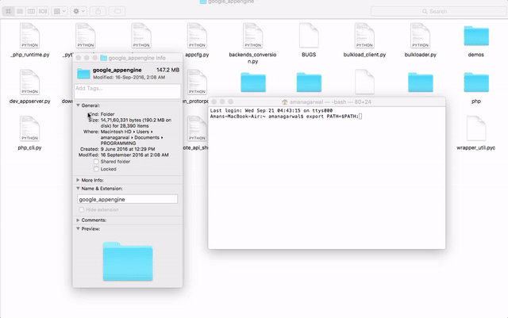Enable the Locked checkbox
Viewport: 508px width, 318px height.
pyautogui.click(x=96, y=169)
